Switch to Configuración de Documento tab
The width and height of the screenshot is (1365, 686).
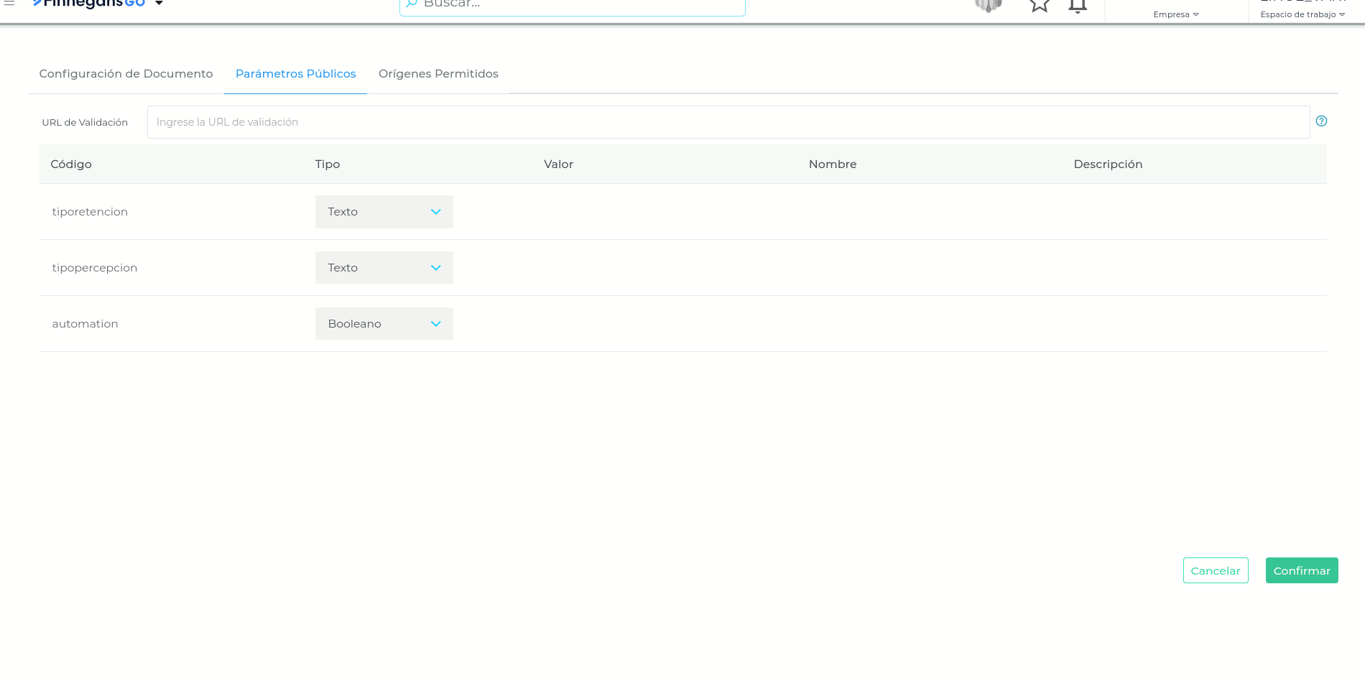click(x=126, y=74)
